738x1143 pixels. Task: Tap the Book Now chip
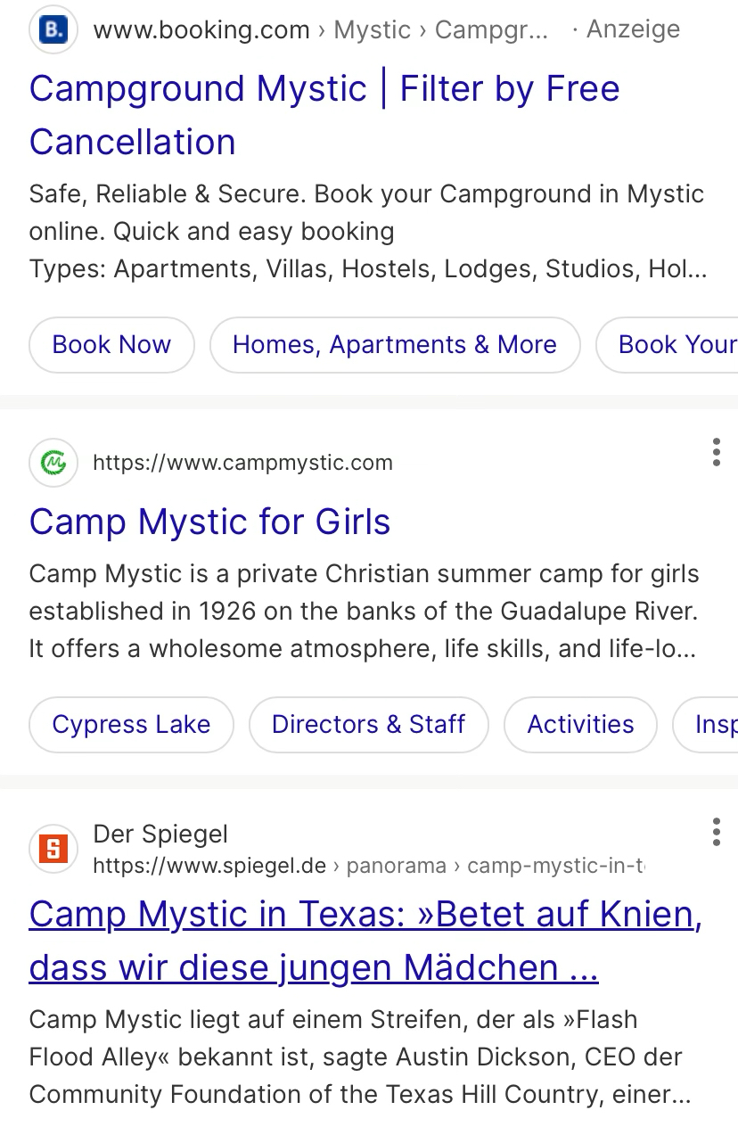(x=111, y=345)
